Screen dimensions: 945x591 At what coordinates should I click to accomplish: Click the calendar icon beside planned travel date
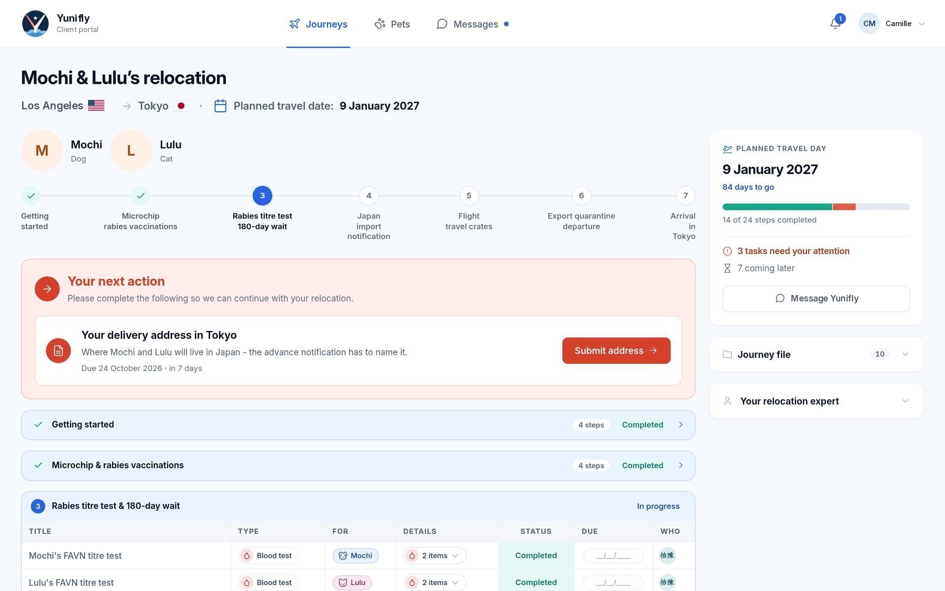[x=220, y=106]
